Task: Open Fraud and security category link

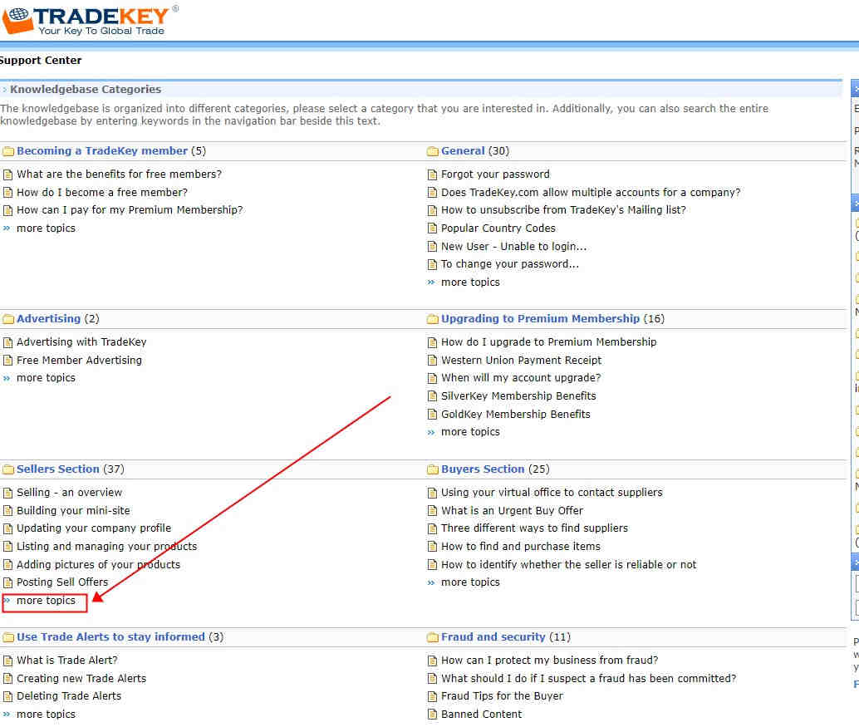Action: point(493,637)
